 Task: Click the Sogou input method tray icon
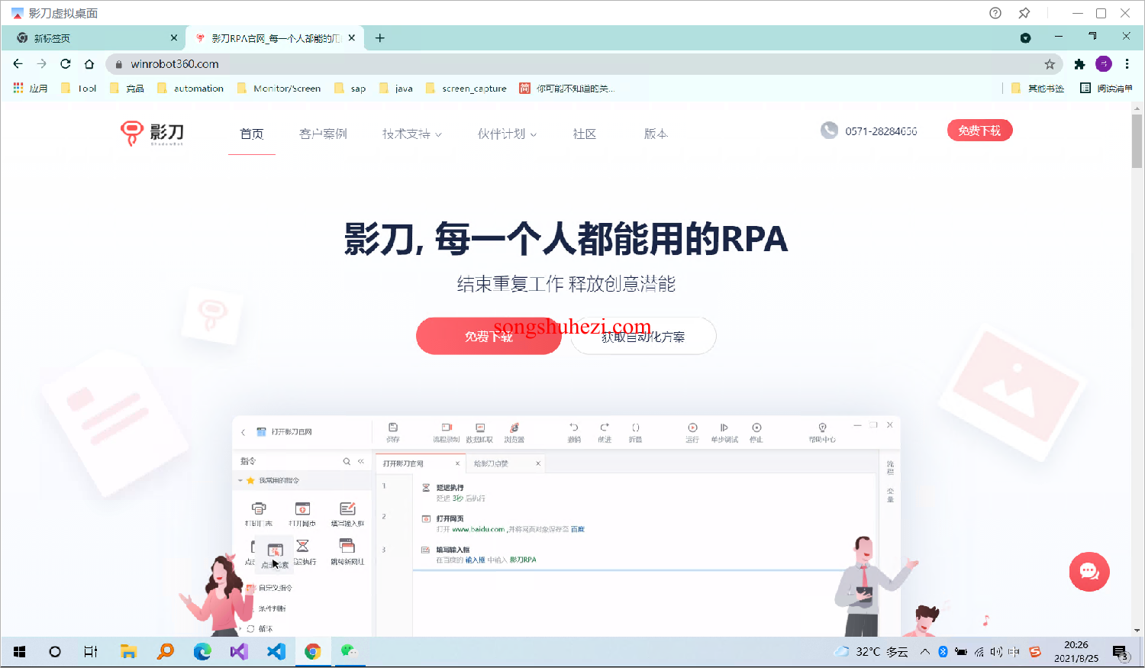[x=1035, y=652]
